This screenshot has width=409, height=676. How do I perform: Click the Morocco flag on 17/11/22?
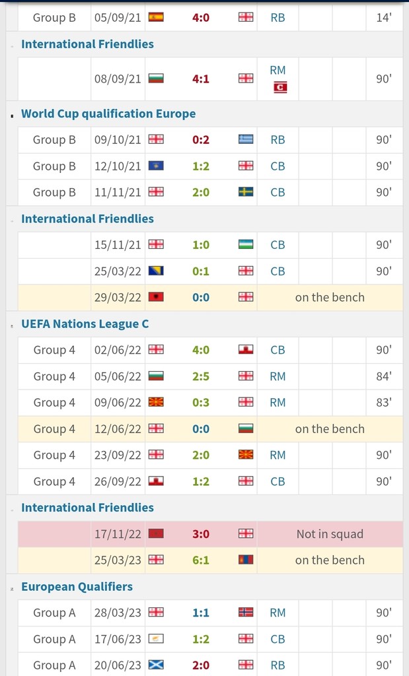(157, 533)
